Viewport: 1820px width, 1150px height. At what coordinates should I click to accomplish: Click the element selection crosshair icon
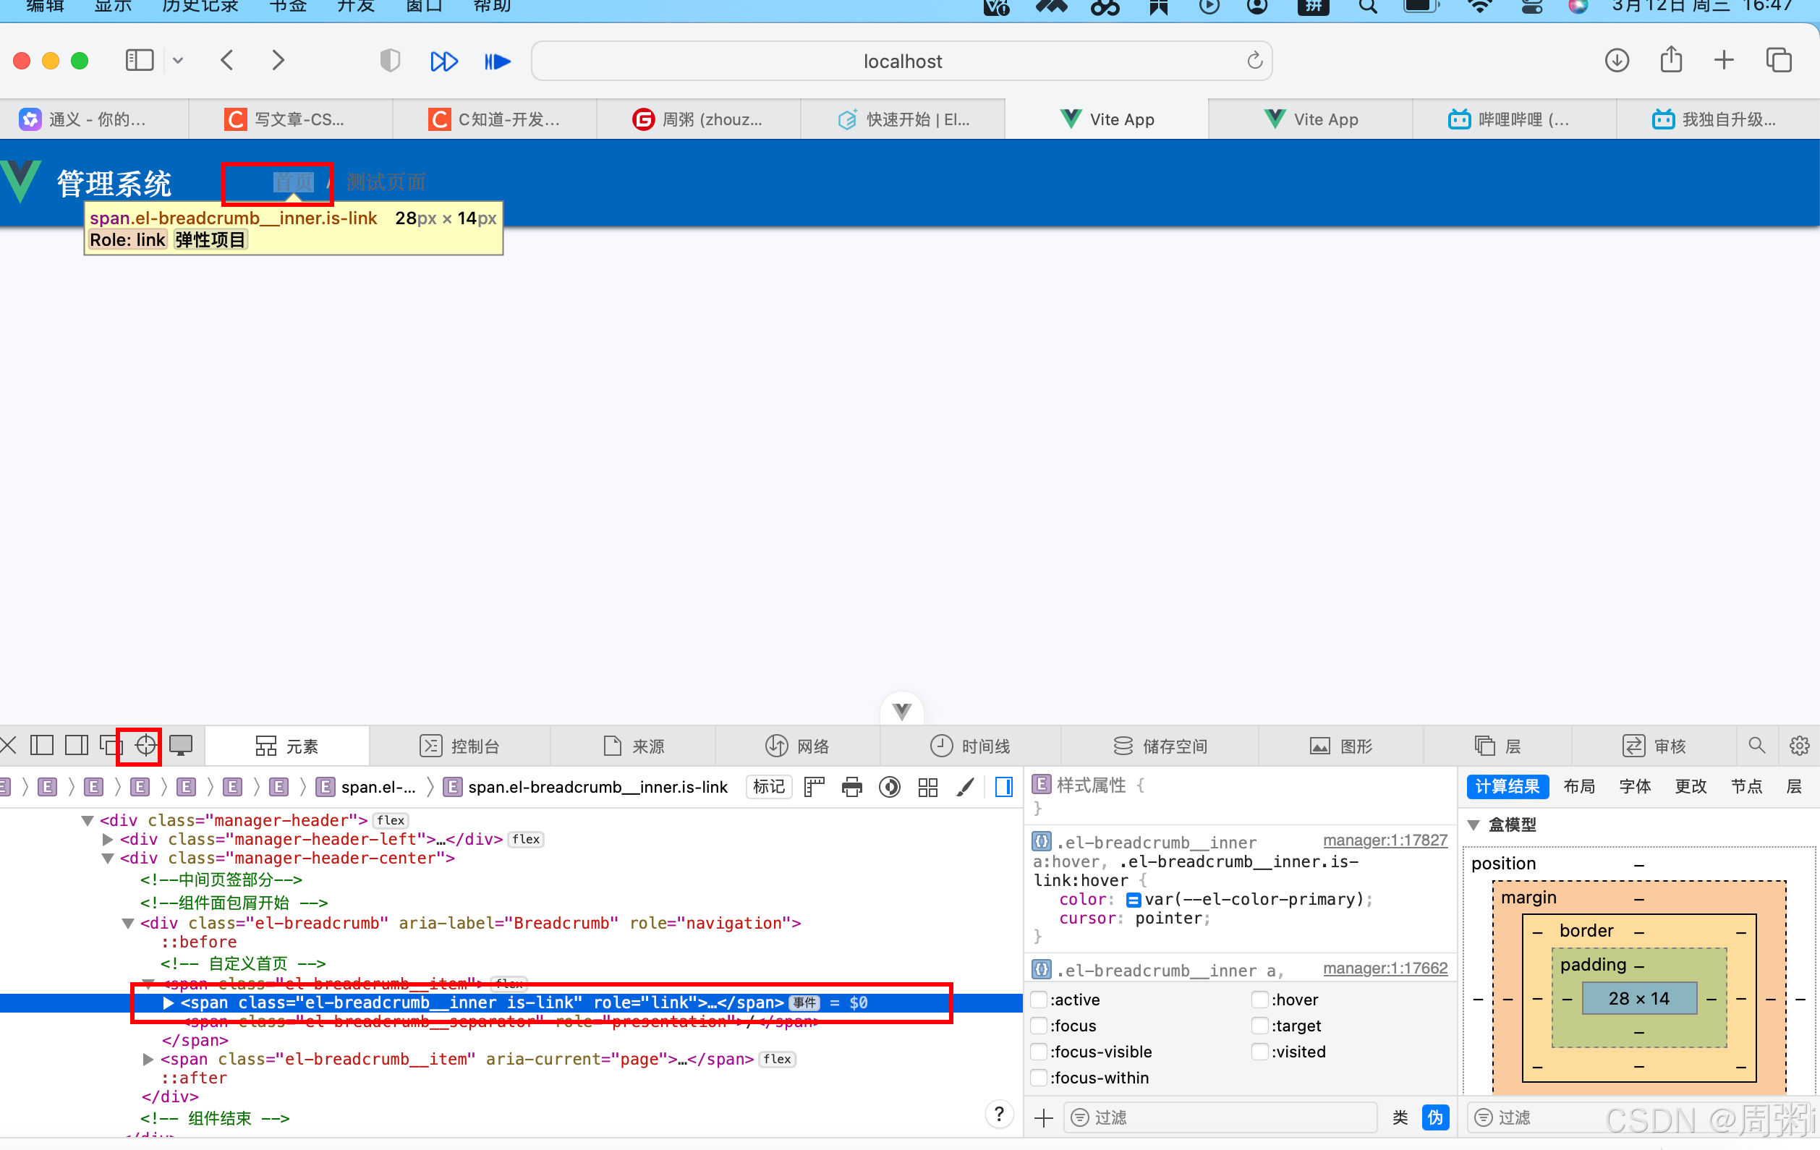click(x=145, y=746)
